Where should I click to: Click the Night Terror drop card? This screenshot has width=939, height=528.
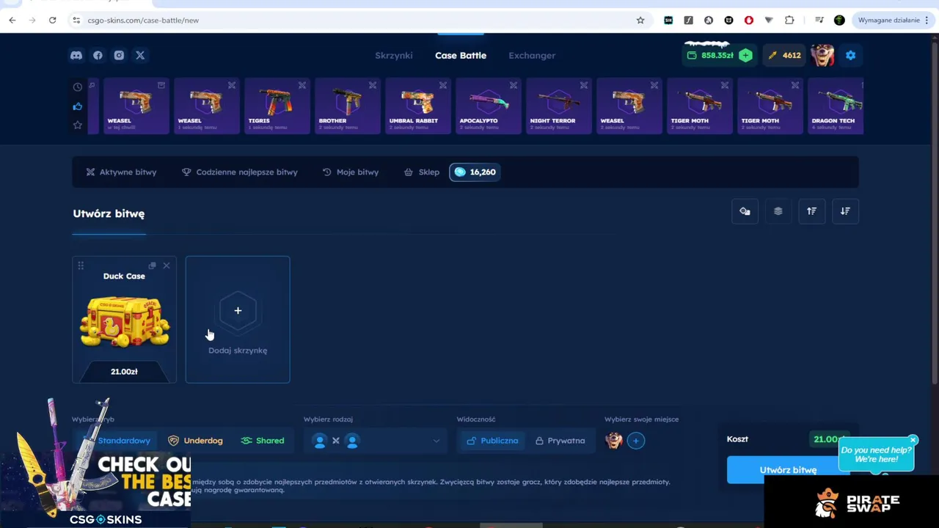[x=558, y=106]
